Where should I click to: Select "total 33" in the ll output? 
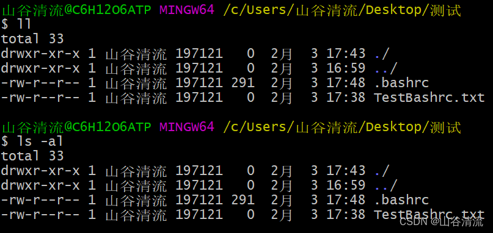click(33, 39)
